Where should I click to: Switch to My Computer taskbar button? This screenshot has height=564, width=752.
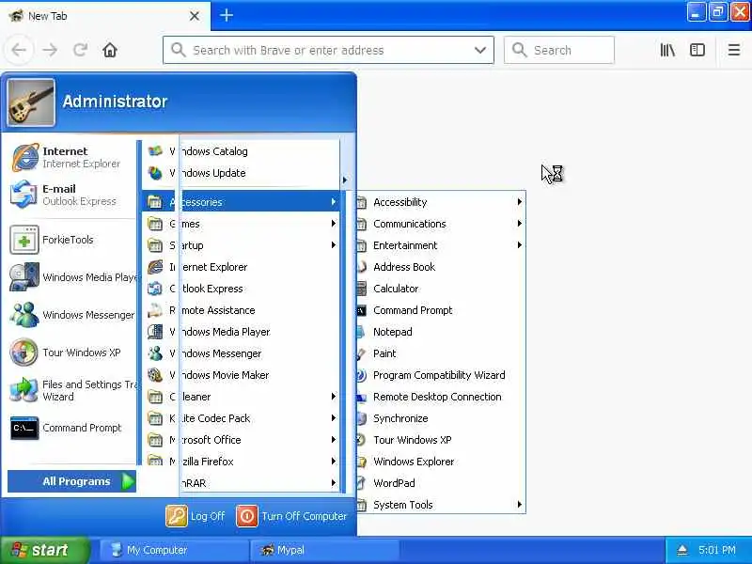pos(174,550)
